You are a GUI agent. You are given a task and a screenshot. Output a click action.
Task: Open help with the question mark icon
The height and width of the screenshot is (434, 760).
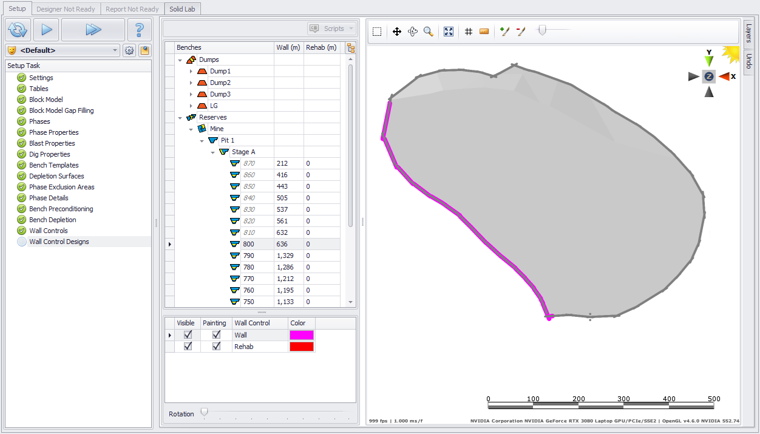140,30
